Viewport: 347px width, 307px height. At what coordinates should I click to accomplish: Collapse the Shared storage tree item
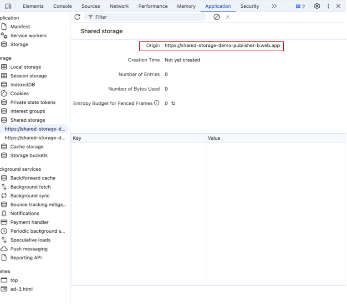point(27,120)
